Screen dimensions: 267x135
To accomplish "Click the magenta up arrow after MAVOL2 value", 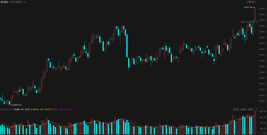I will [x=70, y=109].
